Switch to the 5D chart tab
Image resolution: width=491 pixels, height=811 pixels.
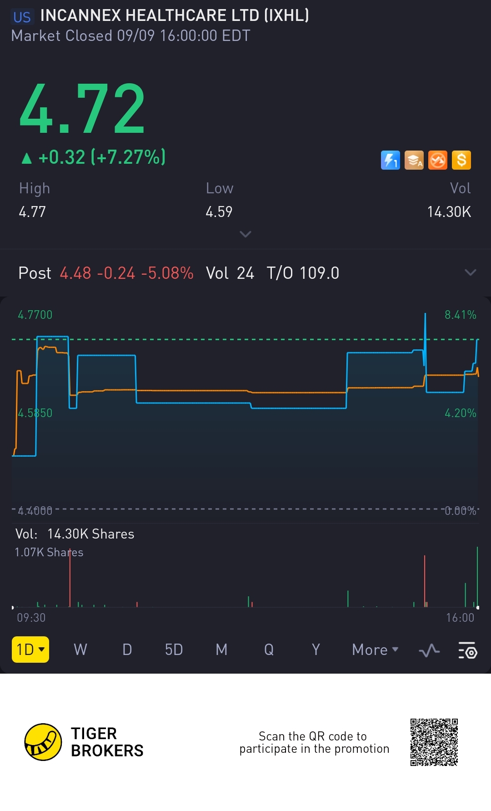coord(174,650)
